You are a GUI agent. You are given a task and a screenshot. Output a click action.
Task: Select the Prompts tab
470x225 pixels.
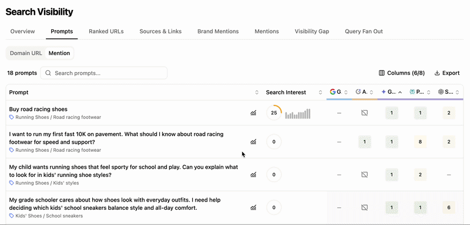pyautogui.click(x=62, y=32)
